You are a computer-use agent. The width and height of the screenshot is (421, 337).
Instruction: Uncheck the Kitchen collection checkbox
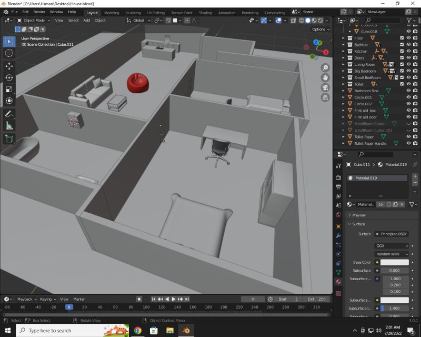pos(401,51)
